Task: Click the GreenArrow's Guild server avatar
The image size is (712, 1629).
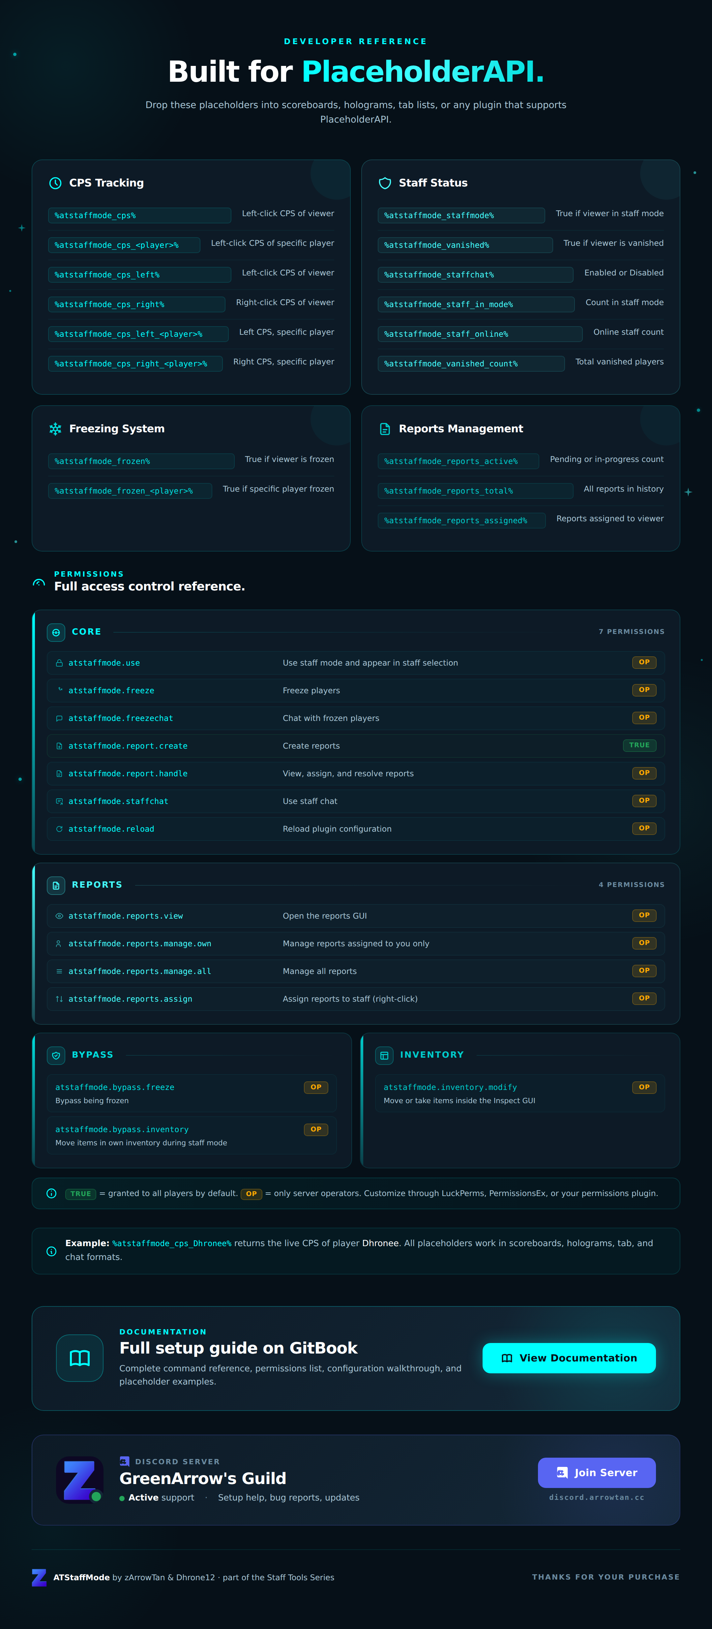Action: [x=80, y=1480]
